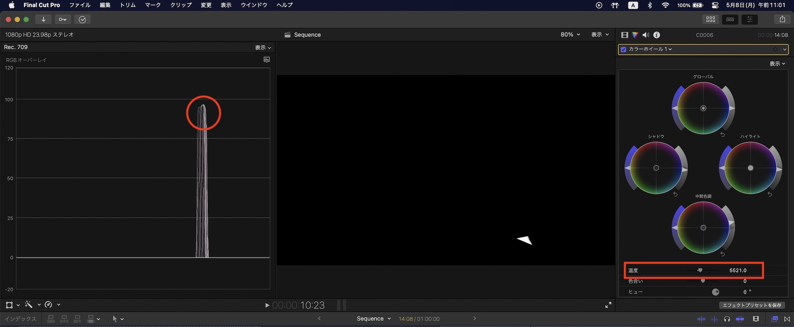Click the connect clip edit icon
The image size is (794, 327).
click(x=51, y=319)
